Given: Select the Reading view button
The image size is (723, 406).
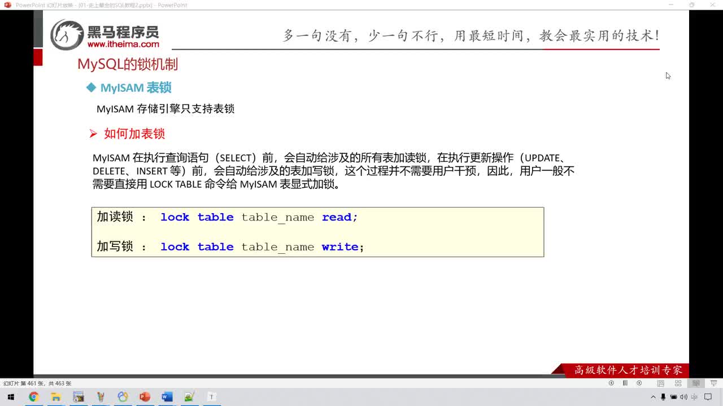Looking at the screenshot, I should (x=696, y=383).
